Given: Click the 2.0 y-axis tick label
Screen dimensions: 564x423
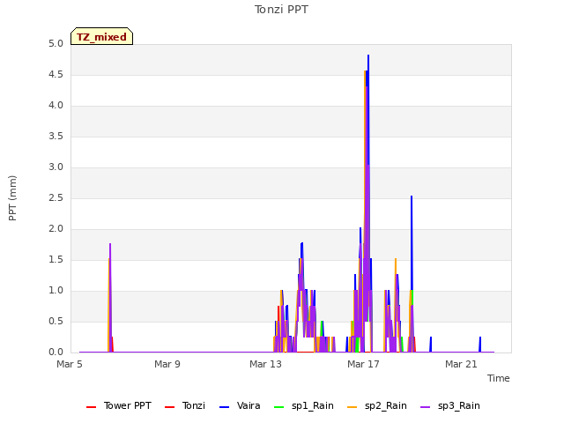Looking at the screenshot, I should pos(56,229).
